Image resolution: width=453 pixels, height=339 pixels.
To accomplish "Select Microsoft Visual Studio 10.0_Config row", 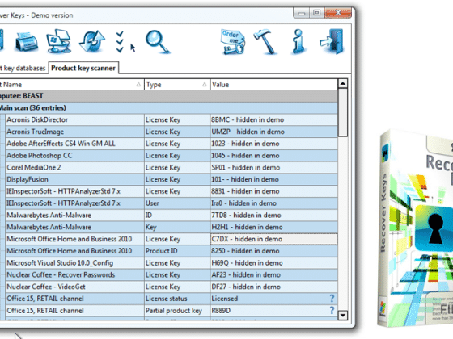I will coord(171,262).
